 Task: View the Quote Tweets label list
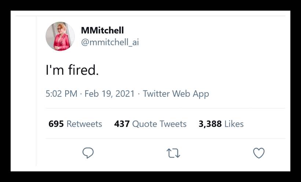coord(159,124)
